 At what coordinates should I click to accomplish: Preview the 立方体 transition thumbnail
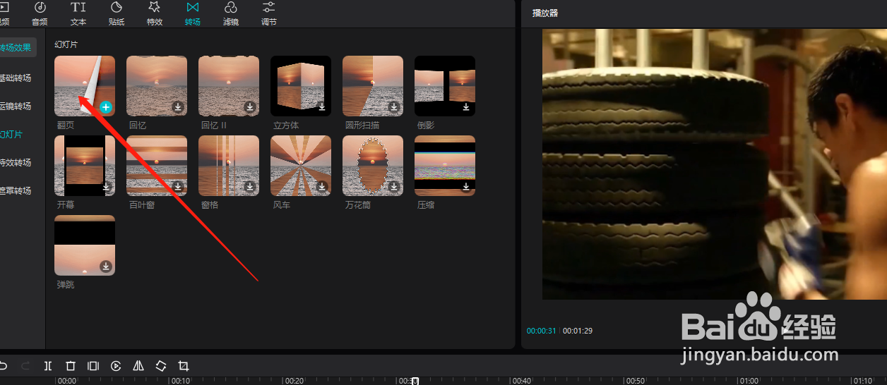point(301,86)
